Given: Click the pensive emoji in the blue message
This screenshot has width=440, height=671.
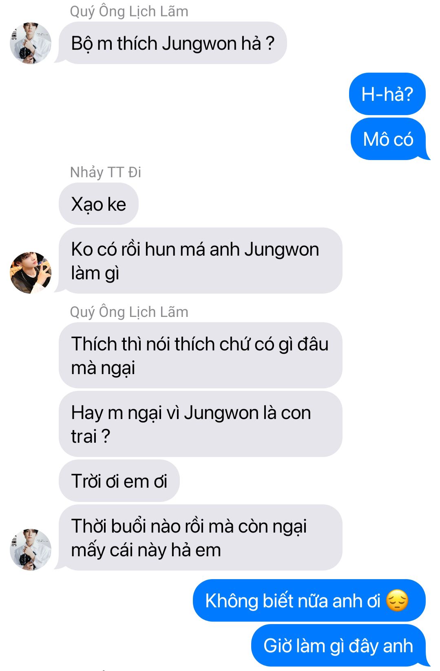Looking at the screenshot, I should (397, 601).
